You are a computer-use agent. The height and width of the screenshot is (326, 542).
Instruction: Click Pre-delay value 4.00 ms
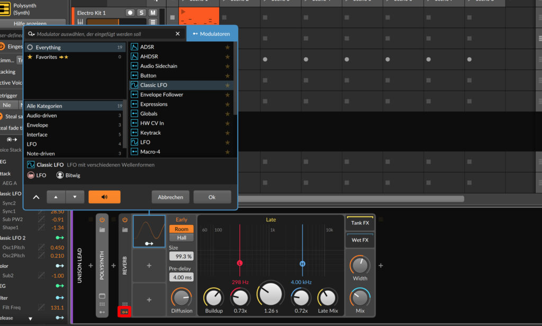tap(182, 277)
